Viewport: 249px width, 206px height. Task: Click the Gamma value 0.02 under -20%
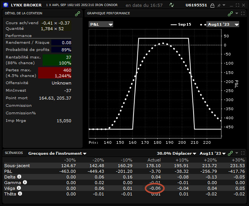(99, 183)
